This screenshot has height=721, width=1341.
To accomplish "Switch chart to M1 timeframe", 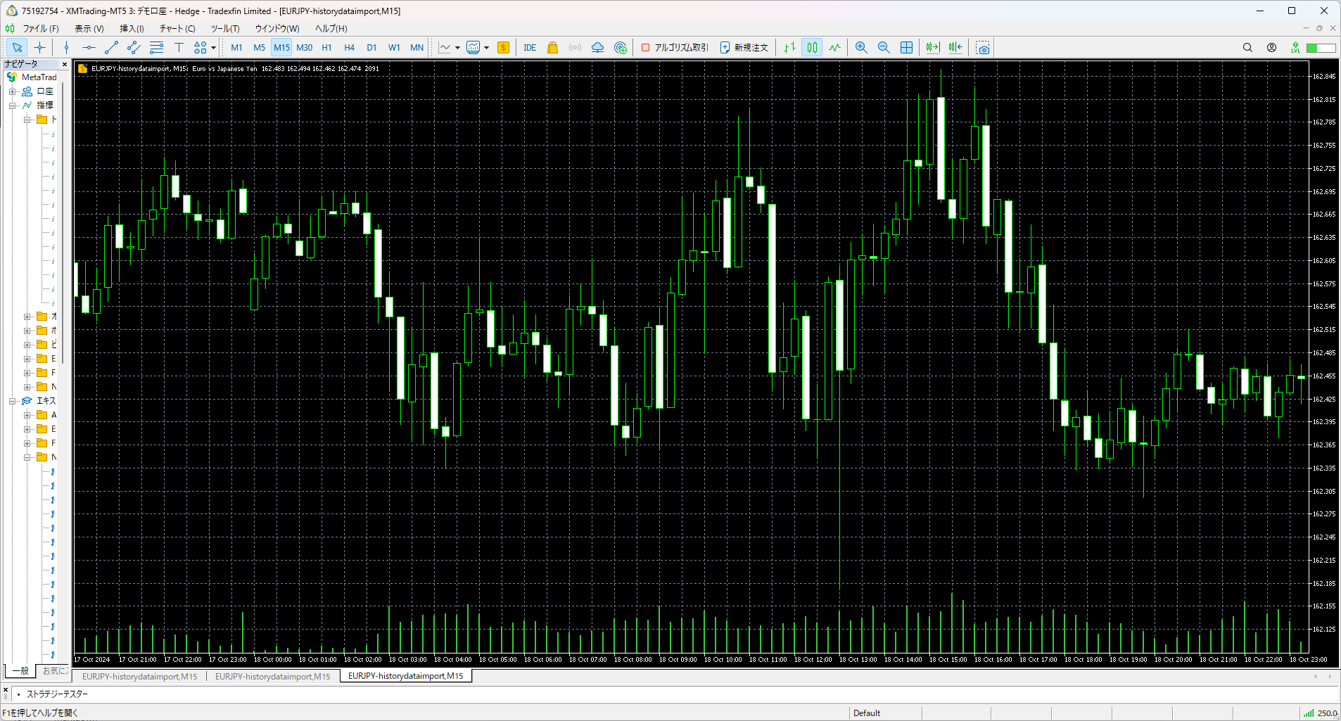I will (236, 47).
